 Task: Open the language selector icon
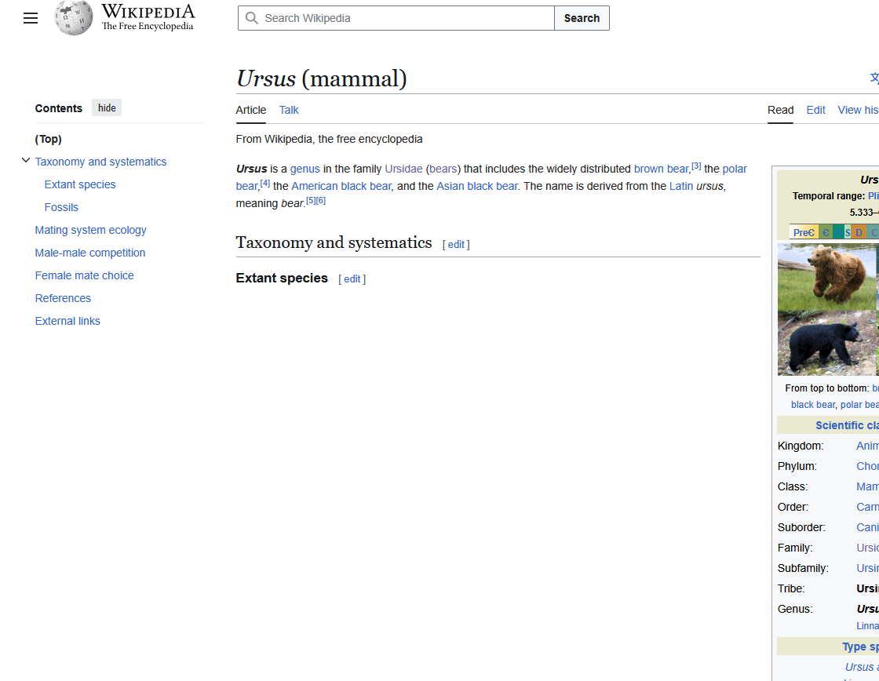coord(874,78)
